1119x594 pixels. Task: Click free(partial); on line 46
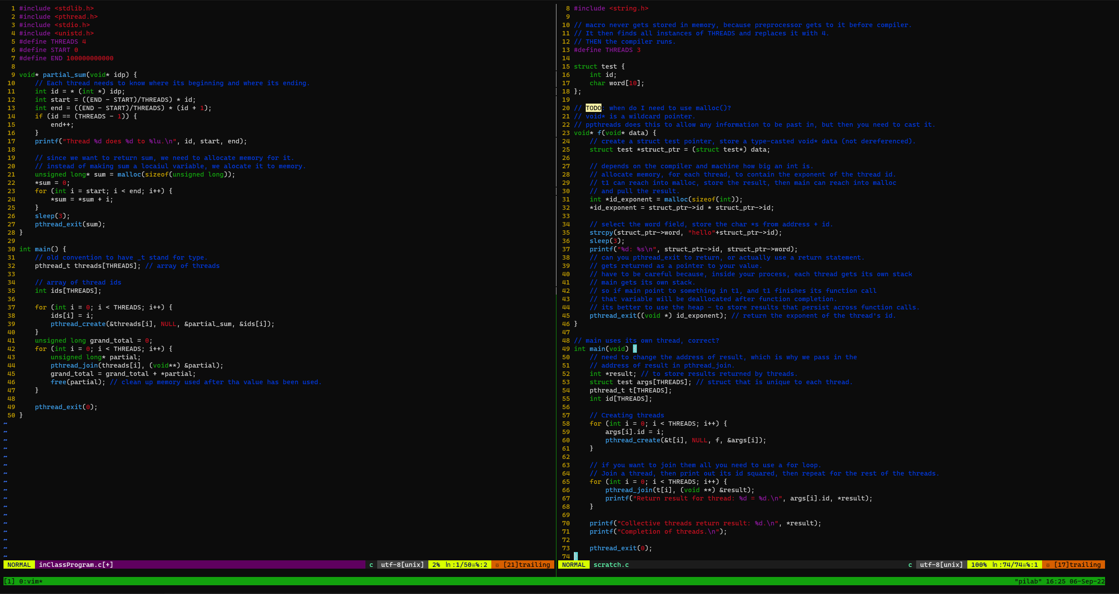tap(78, 382)
